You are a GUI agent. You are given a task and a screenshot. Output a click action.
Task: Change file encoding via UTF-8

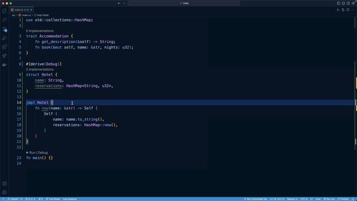tap(303, 199)
